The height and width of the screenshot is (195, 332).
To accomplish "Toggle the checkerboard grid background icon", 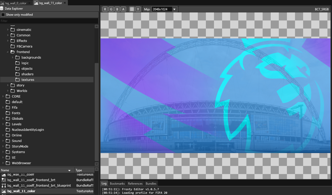I will click(132, 9).
